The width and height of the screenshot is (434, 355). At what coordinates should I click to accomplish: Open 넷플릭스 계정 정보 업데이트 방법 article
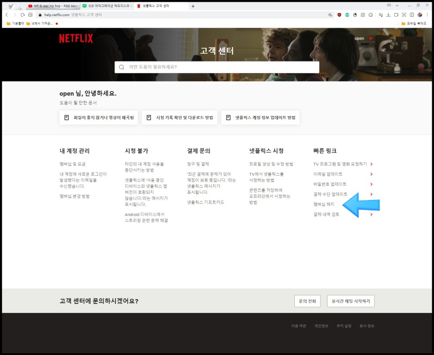click(260, 117)
